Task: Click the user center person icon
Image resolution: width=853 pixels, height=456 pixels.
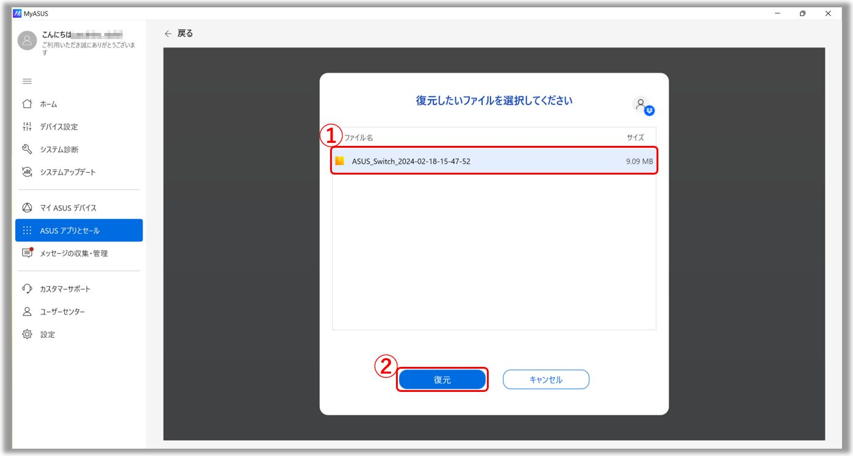Action: (27, 312)
